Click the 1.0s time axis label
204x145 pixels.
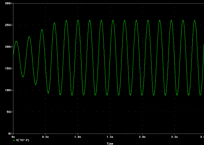(78, 137)
